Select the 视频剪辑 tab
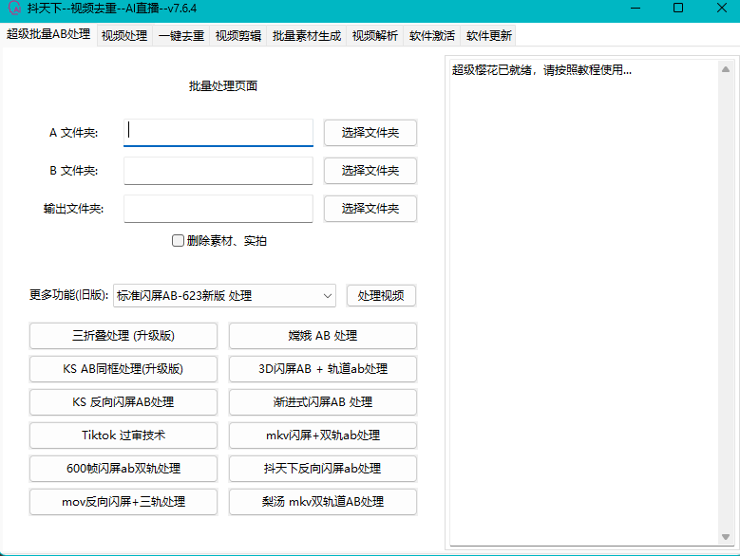Image resolution: width=740 pixels, height=556 pixels. (x=237, y=36)
